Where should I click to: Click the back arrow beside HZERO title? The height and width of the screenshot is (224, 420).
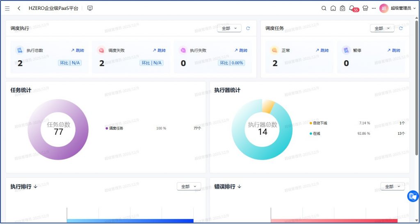click(19, 8)
